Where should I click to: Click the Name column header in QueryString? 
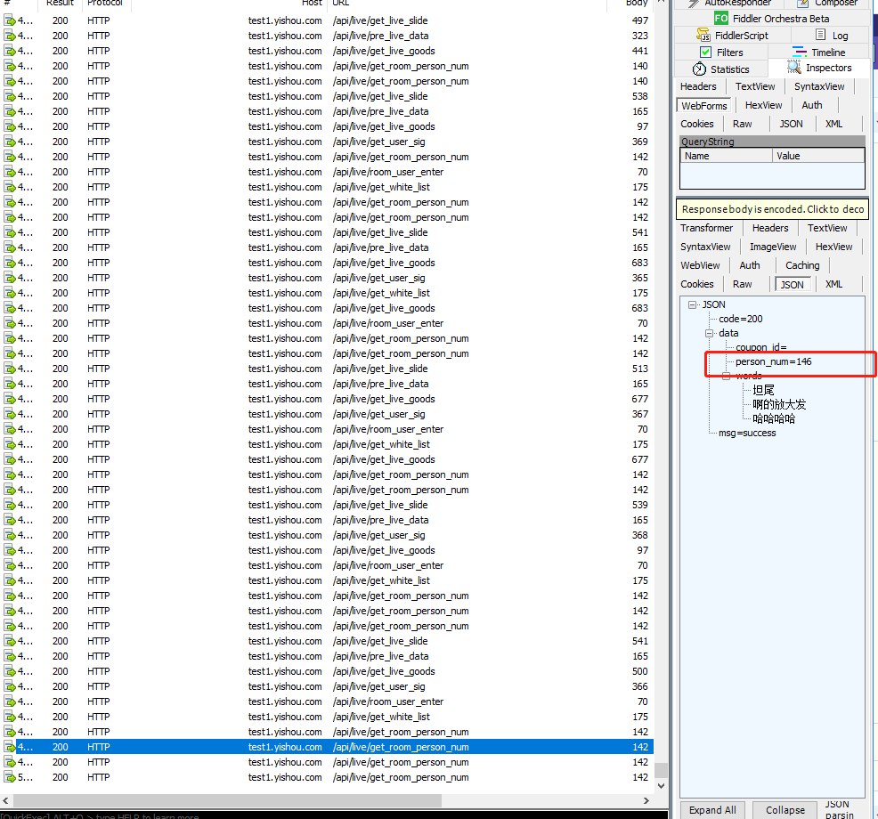click(x=727, y=156)
